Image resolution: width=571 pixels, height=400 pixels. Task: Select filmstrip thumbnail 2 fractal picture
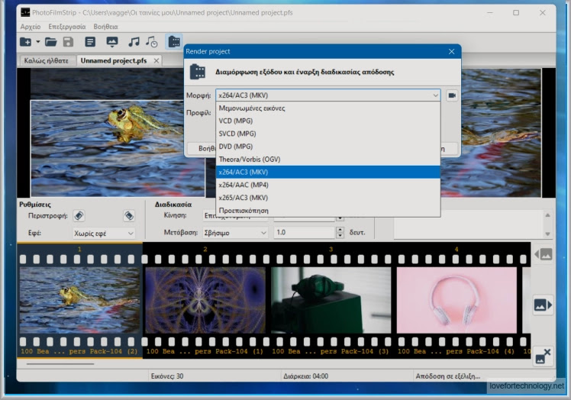[x=205, y=300]
